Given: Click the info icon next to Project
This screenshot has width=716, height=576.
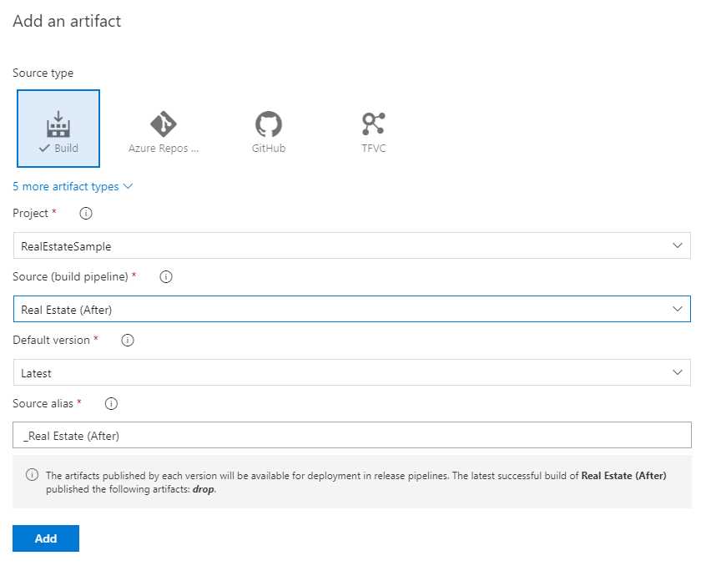Looking at the screenshot, I should tap(84, 213).
